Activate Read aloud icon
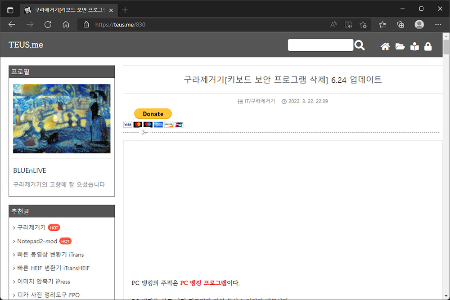Viewport: 450px width, 300px height. pyautogui.click(x=333, y=25)
